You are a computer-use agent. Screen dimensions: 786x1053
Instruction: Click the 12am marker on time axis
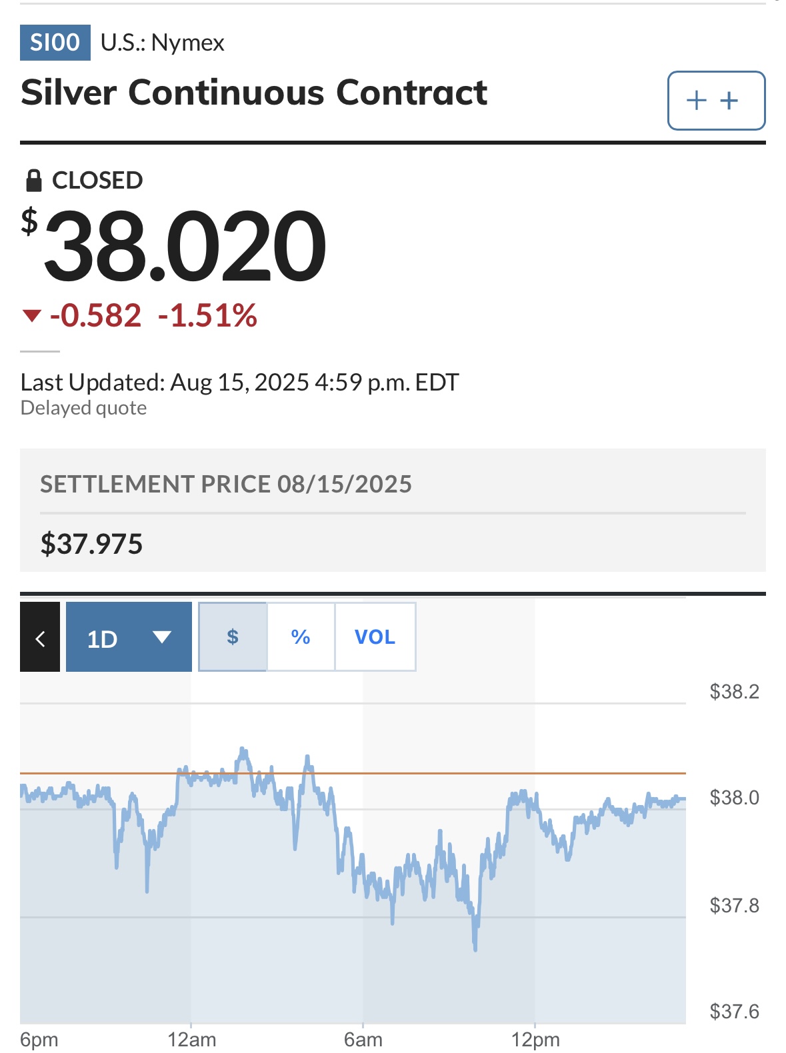tap(191, 1040)
